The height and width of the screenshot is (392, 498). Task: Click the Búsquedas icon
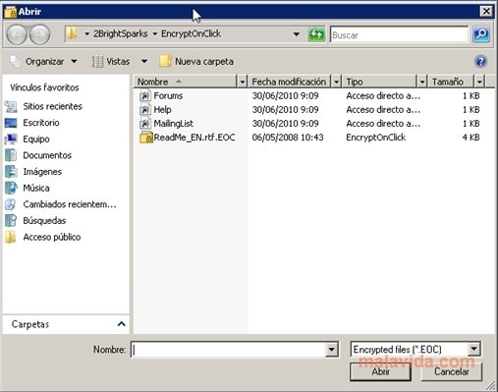click(11, 221)
